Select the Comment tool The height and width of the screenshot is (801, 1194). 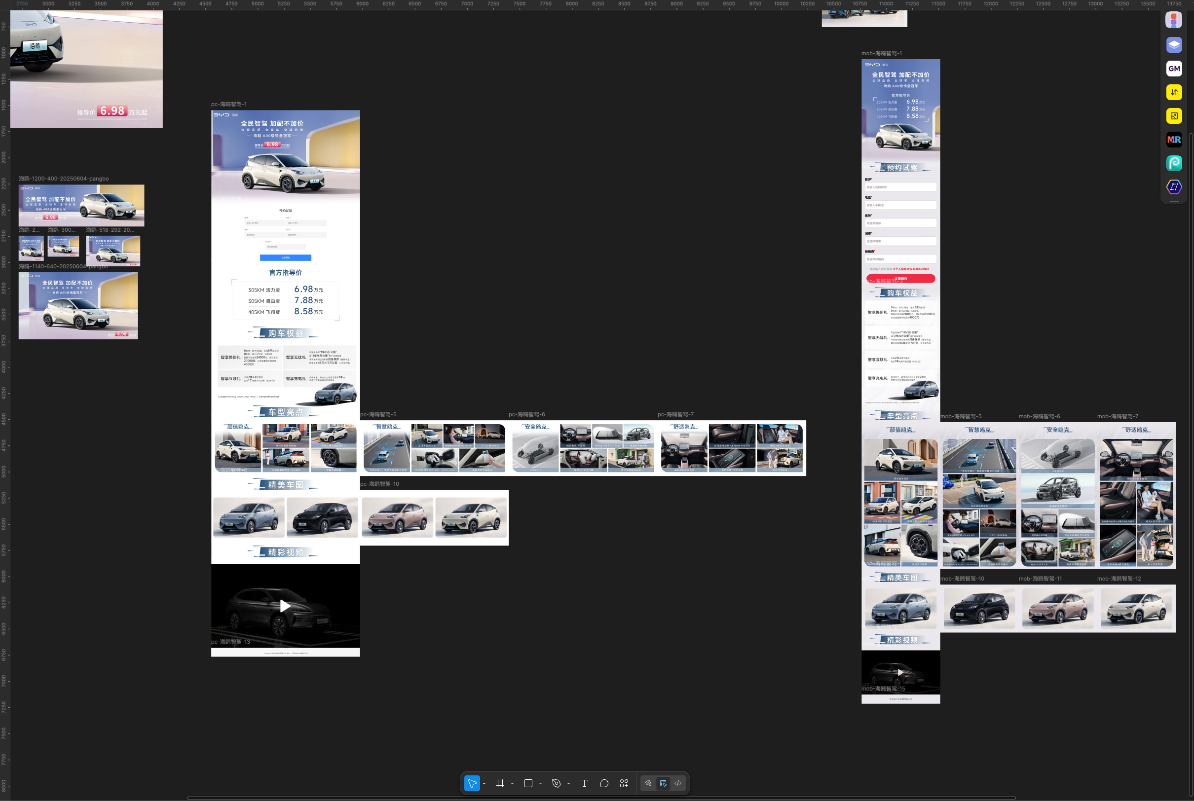[604, 783]
